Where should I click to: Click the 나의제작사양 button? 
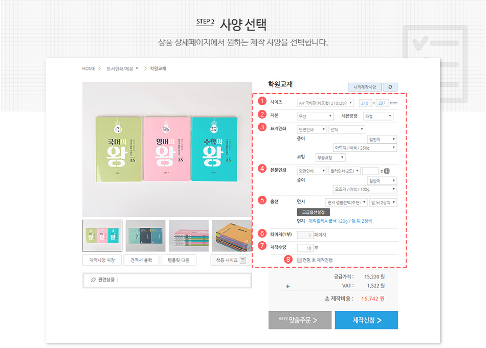click(x=364, y=87)
